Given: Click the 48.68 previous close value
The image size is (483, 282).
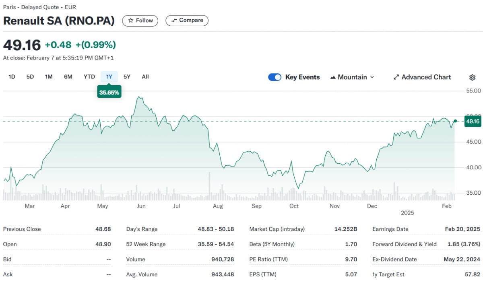Looking at the screenshot, I should [x=103, y=229].
